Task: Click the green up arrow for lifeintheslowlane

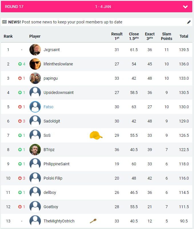Action: 20,64
